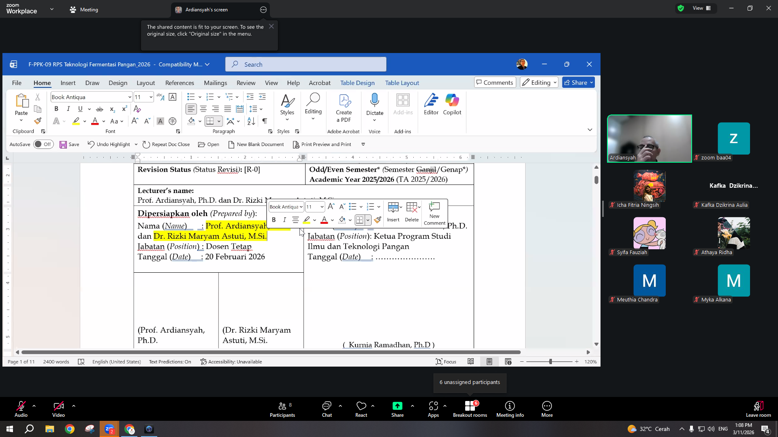Screen dimensions: 778x437
Task: Open the Paragraph dialog launcher
Action: click(270, 132)
